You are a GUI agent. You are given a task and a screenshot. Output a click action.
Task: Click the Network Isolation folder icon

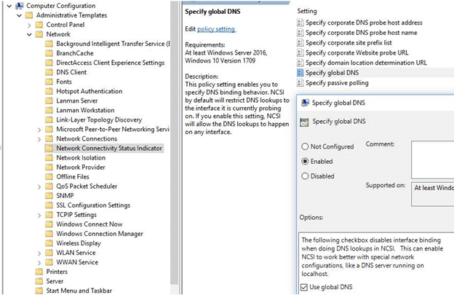click(49, 157)
